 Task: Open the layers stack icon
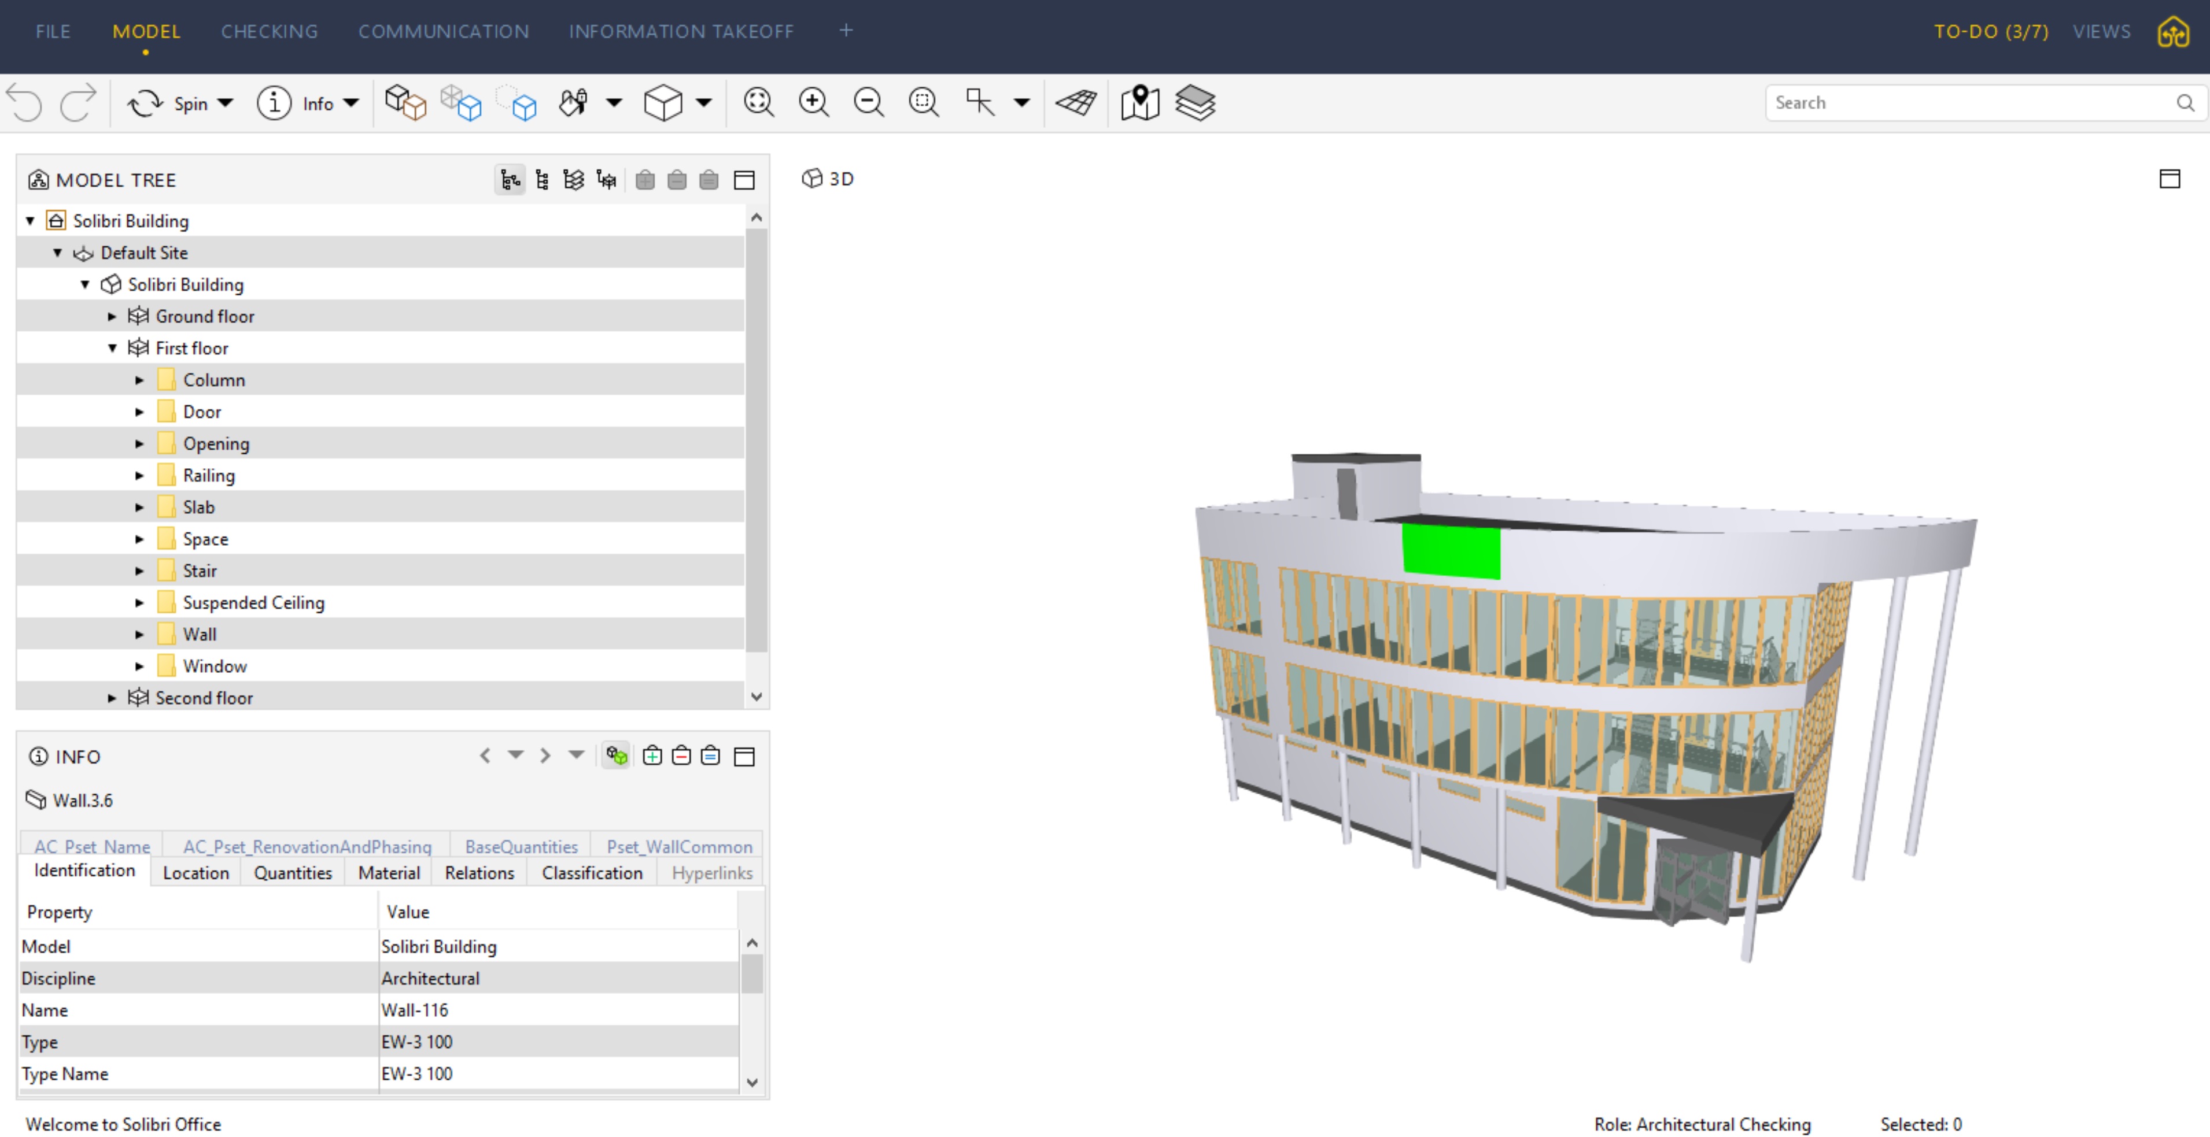tap(1195, 103)
